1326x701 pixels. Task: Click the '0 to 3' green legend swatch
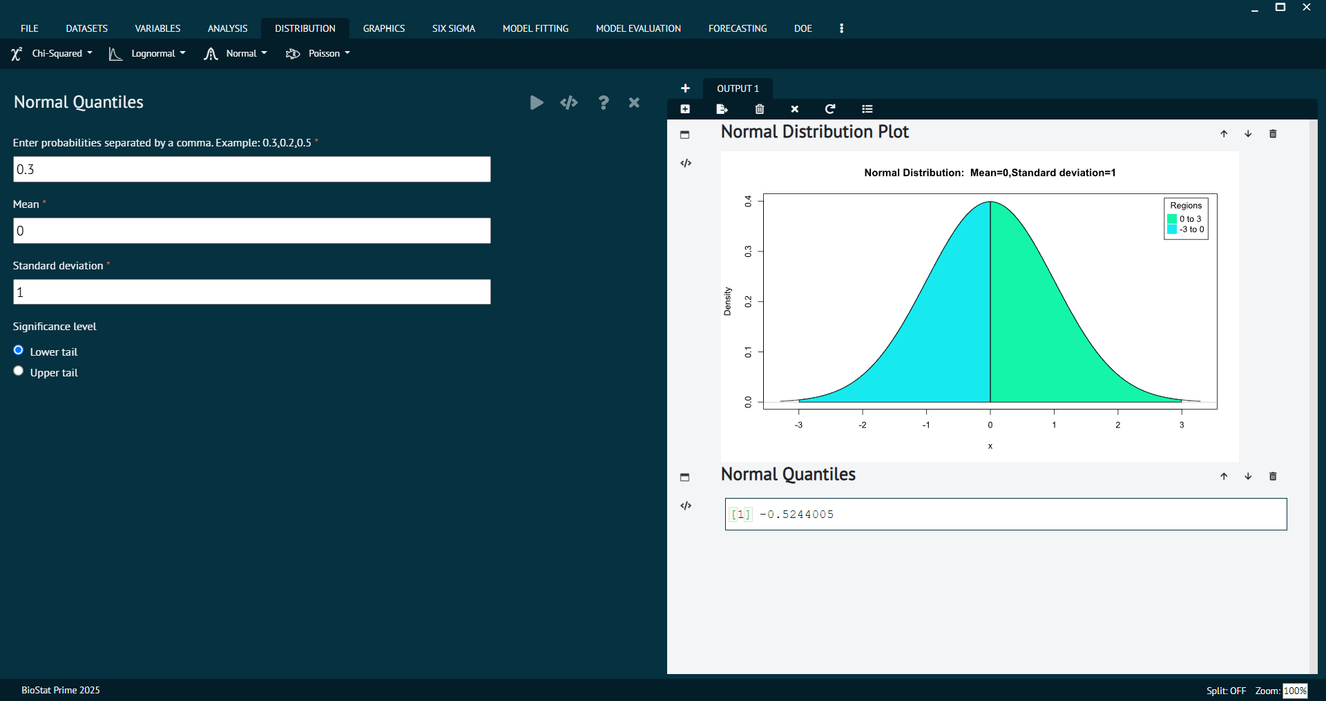[1172, 219]
